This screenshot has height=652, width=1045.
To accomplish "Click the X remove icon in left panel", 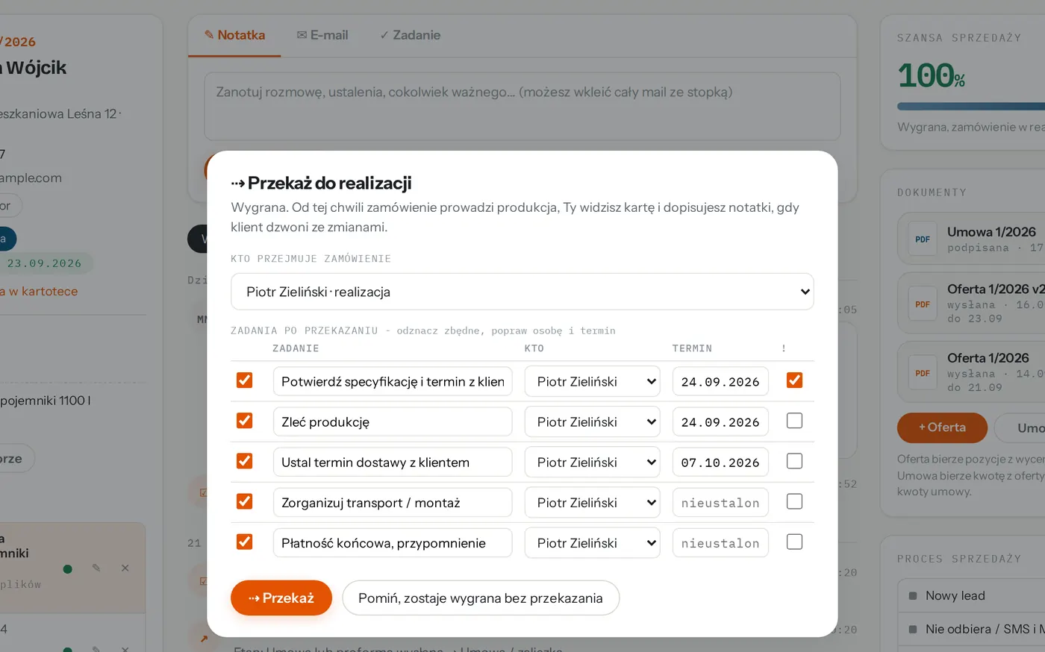I will pos(125,568).
